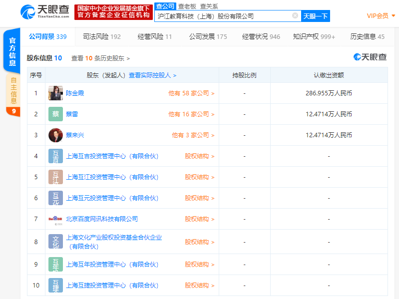The height and width of the screenshot is (299, 399).
Task: Open 北京百度网讯科技有限公司 company link
Action: pyautogui.click(x=102, y=219)
